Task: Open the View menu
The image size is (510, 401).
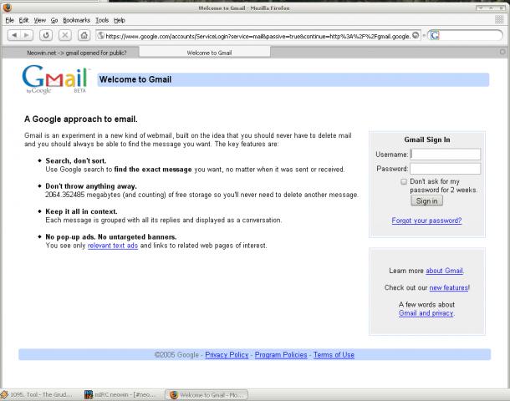Action: [39, 21]
